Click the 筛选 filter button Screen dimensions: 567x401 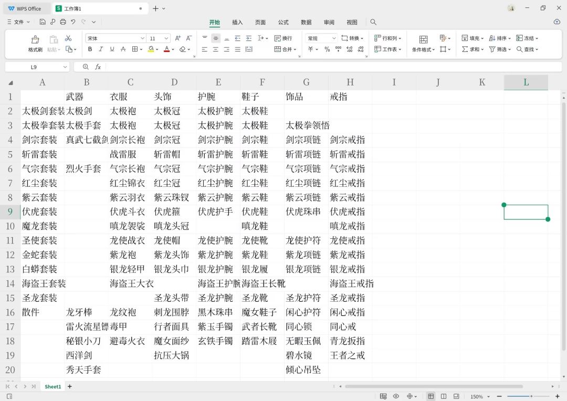(x=500, y=49)
